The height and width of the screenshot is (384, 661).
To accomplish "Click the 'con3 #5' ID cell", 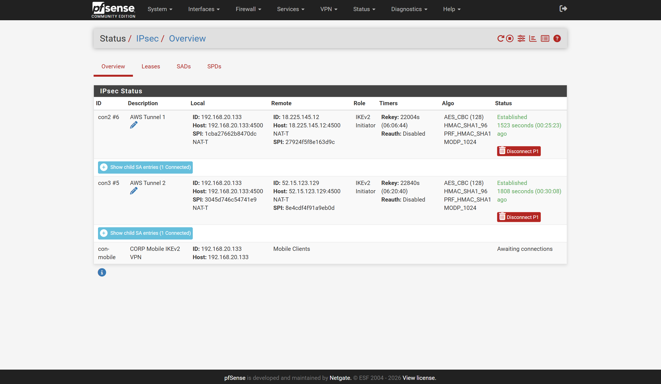I will click(109, 183).
